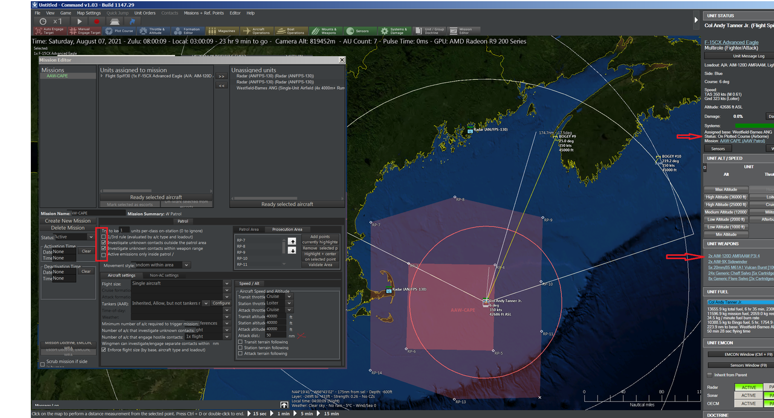774x418 pixels.
Task: Open the Unit Orders menu
Action: pyautogui.click(x=145, y=13)
